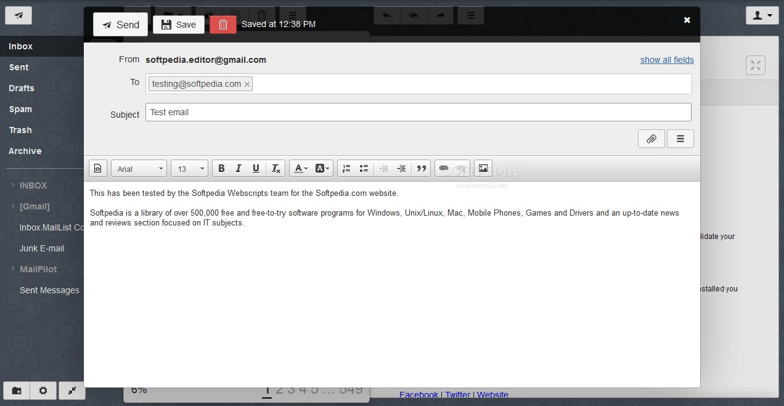The height and width of the screenshot is (406, 784).
Task: Remove the link with the unlink icon
Action: point(461,169)
